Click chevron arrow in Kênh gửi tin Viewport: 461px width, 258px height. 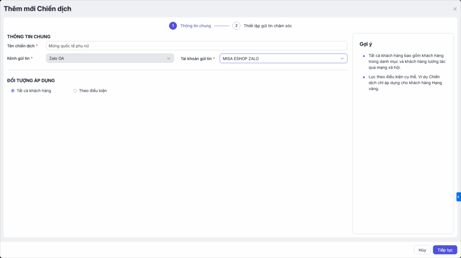pos(169,59)
